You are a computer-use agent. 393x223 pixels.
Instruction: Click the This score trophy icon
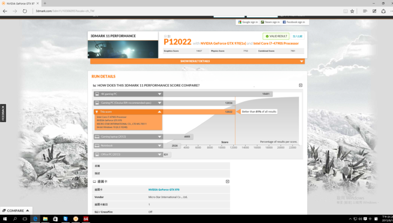[x=97, y=111]
